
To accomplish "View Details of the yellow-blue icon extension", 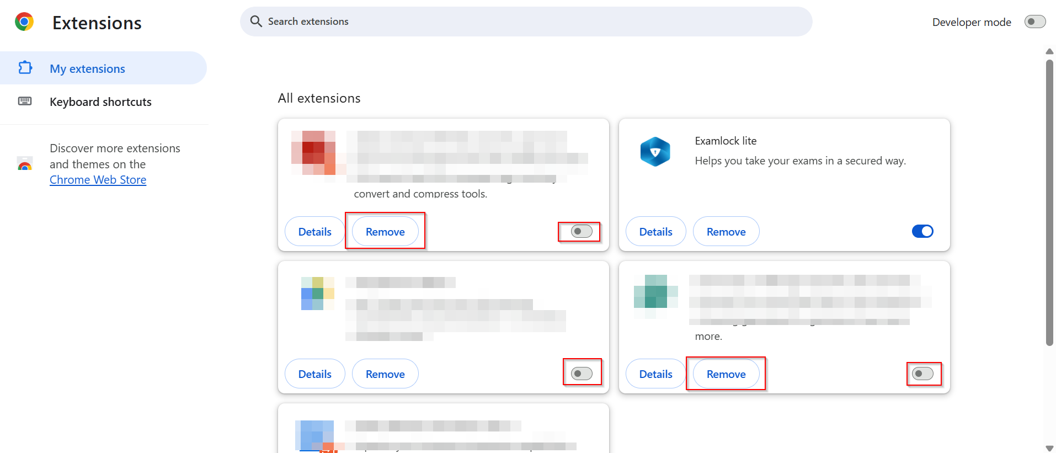I will (315, 374).
